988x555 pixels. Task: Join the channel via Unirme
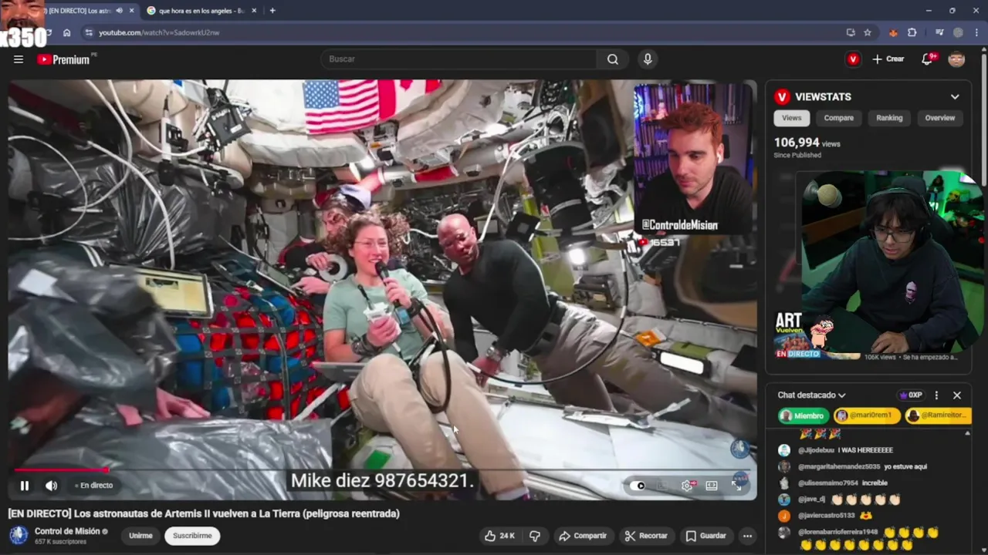[x=140, y=536]
